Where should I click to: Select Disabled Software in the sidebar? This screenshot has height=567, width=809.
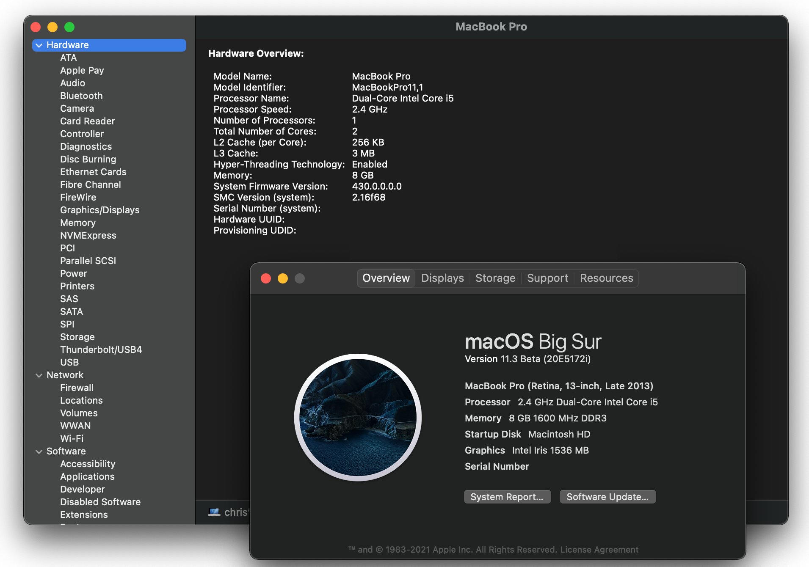point(100,502)
